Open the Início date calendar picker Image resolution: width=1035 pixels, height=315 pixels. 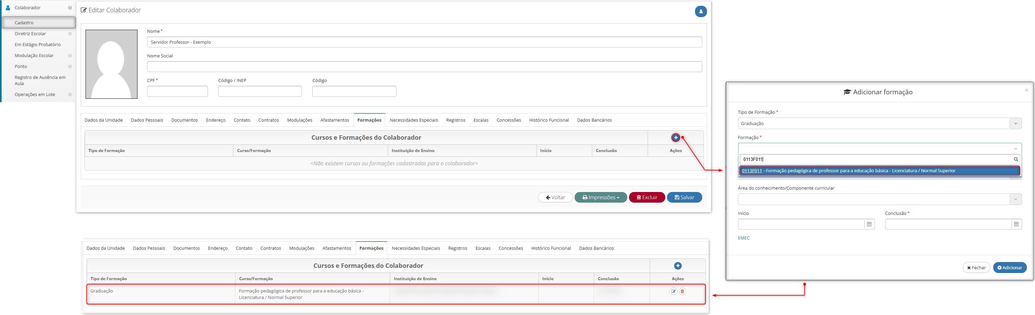pos(869,224)
